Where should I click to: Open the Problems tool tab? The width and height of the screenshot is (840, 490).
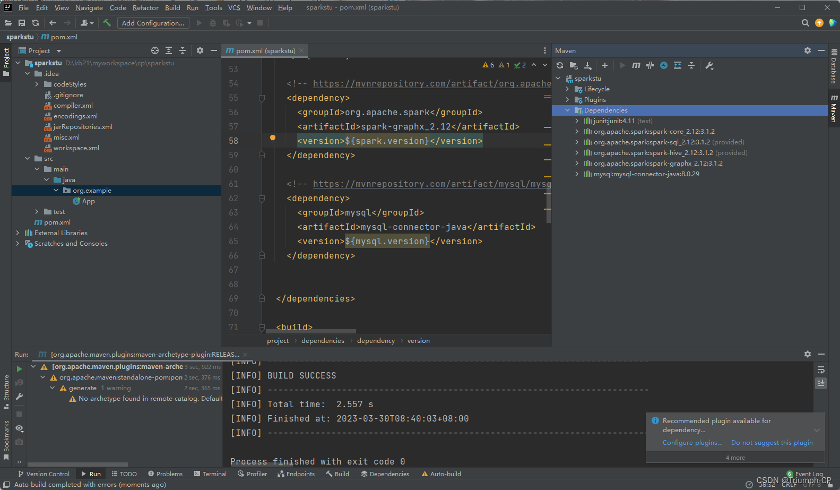coord(165,474)
